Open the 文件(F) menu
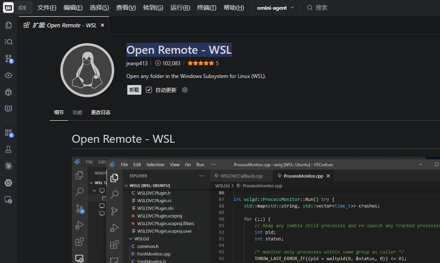 coord(47,7)
